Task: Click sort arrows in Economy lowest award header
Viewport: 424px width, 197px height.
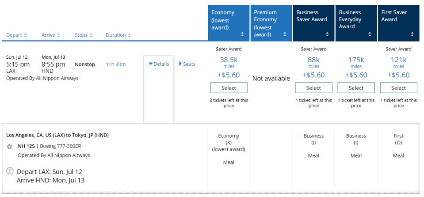Action: (242, 34)
